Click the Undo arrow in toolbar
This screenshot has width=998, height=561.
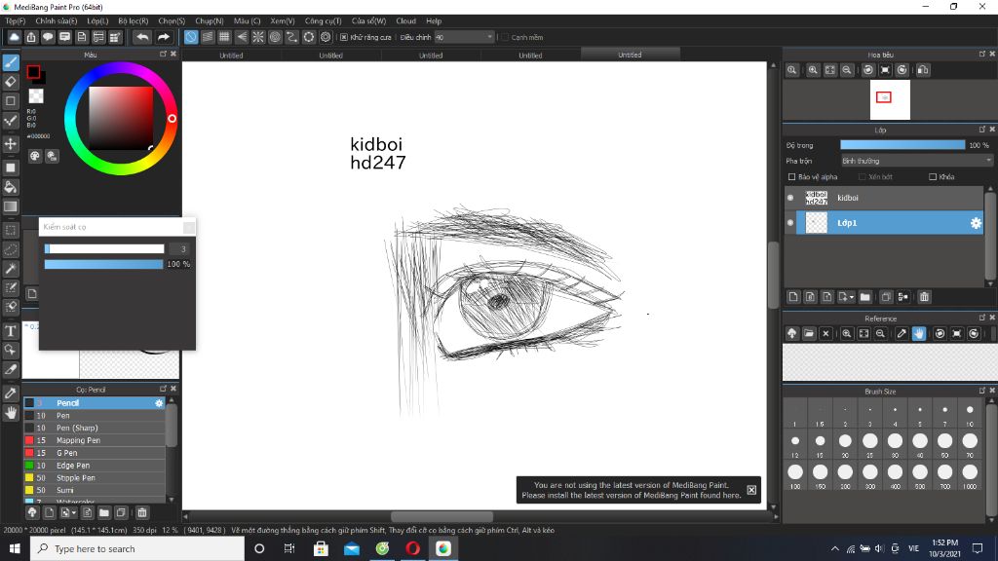[142, 38]
